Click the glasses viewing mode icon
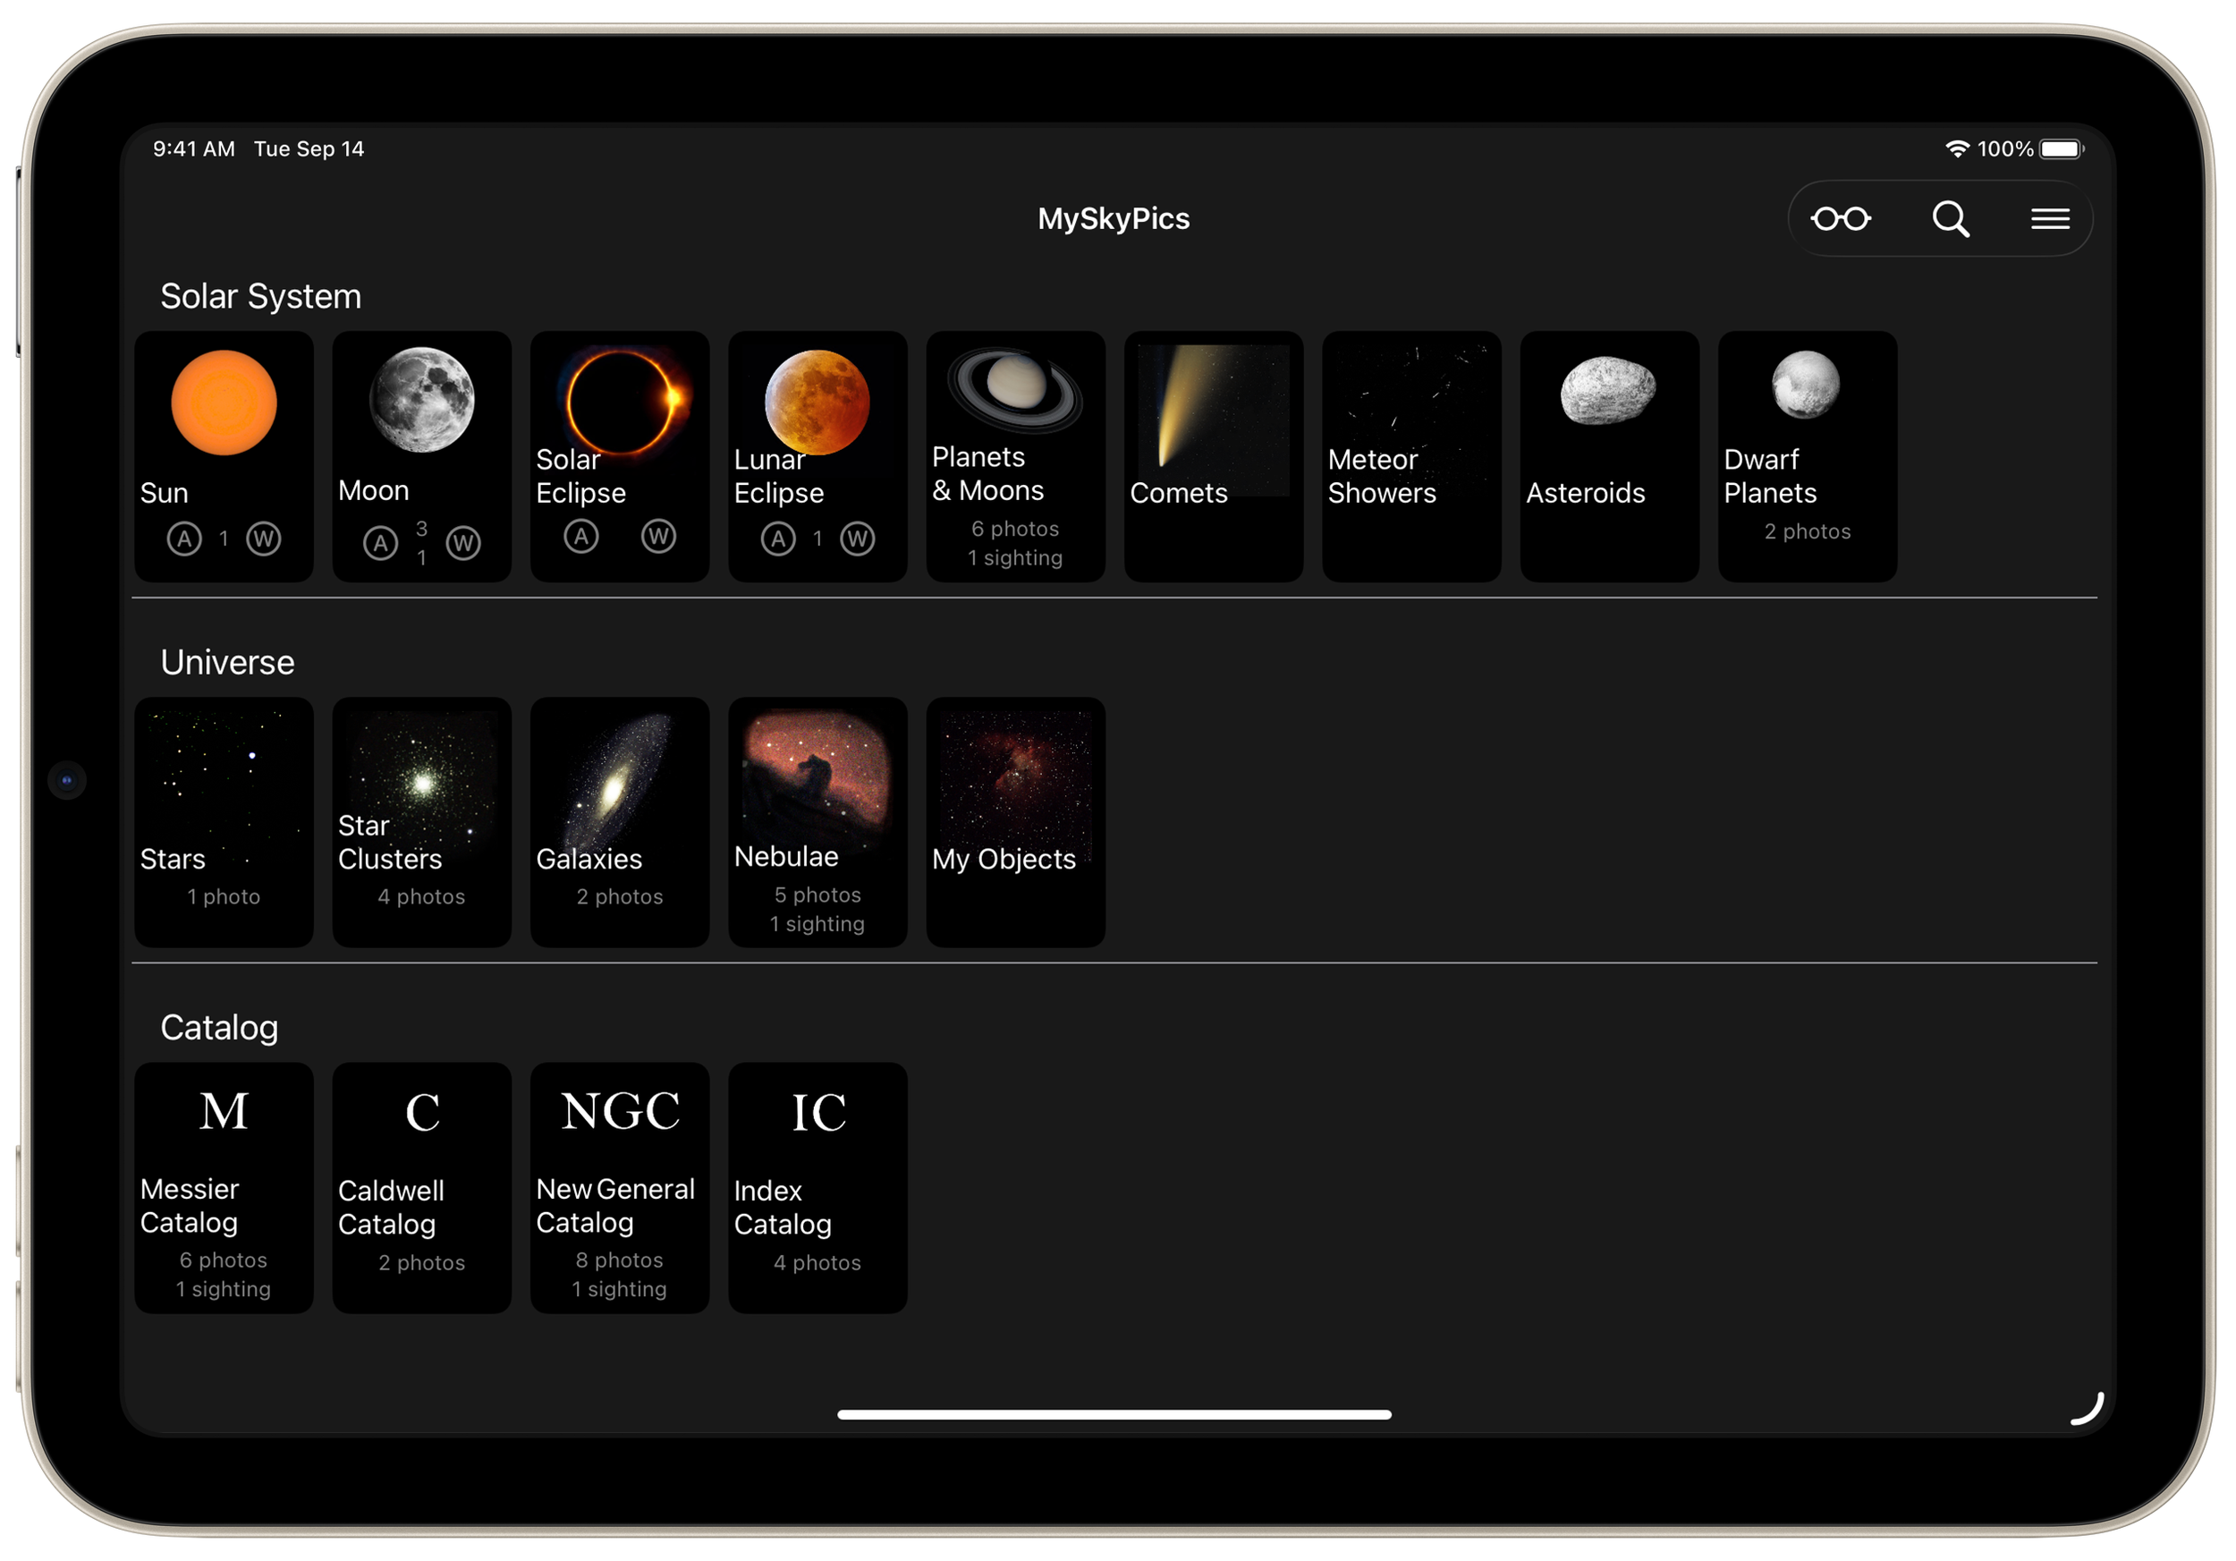2236x1561 pixels. point(1840,219)
